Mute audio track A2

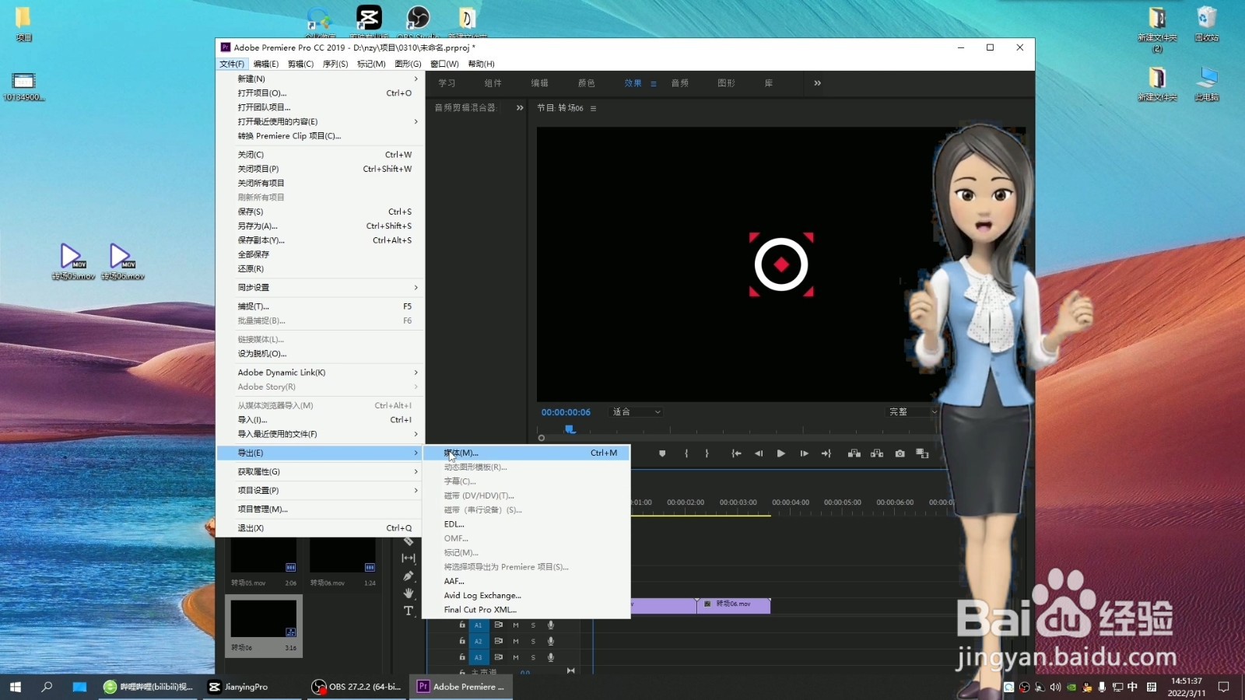pyautogui.click(x=515, y=641)
